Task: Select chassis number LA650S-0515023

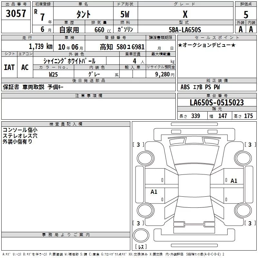Action: click(x=216, y=103)
